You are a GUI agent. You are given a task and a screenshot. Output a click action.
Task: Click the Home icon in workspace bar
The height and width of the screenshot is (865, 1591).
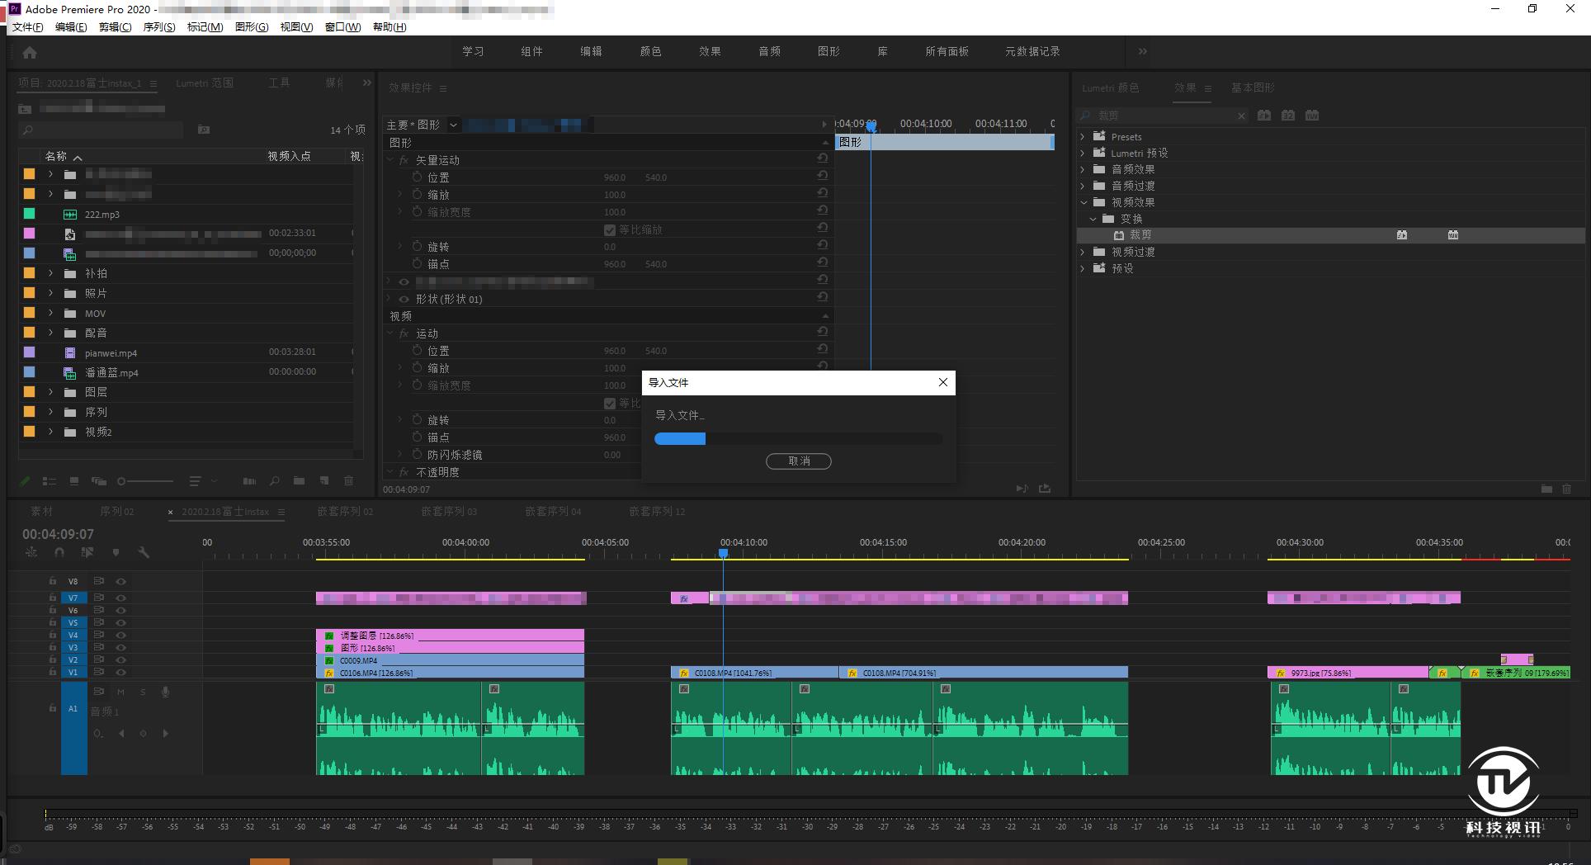tap(30, 53)
